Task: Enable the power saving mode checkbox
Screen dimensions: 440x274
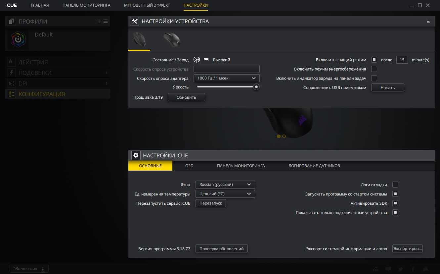Action: click(x=374, y=69)
